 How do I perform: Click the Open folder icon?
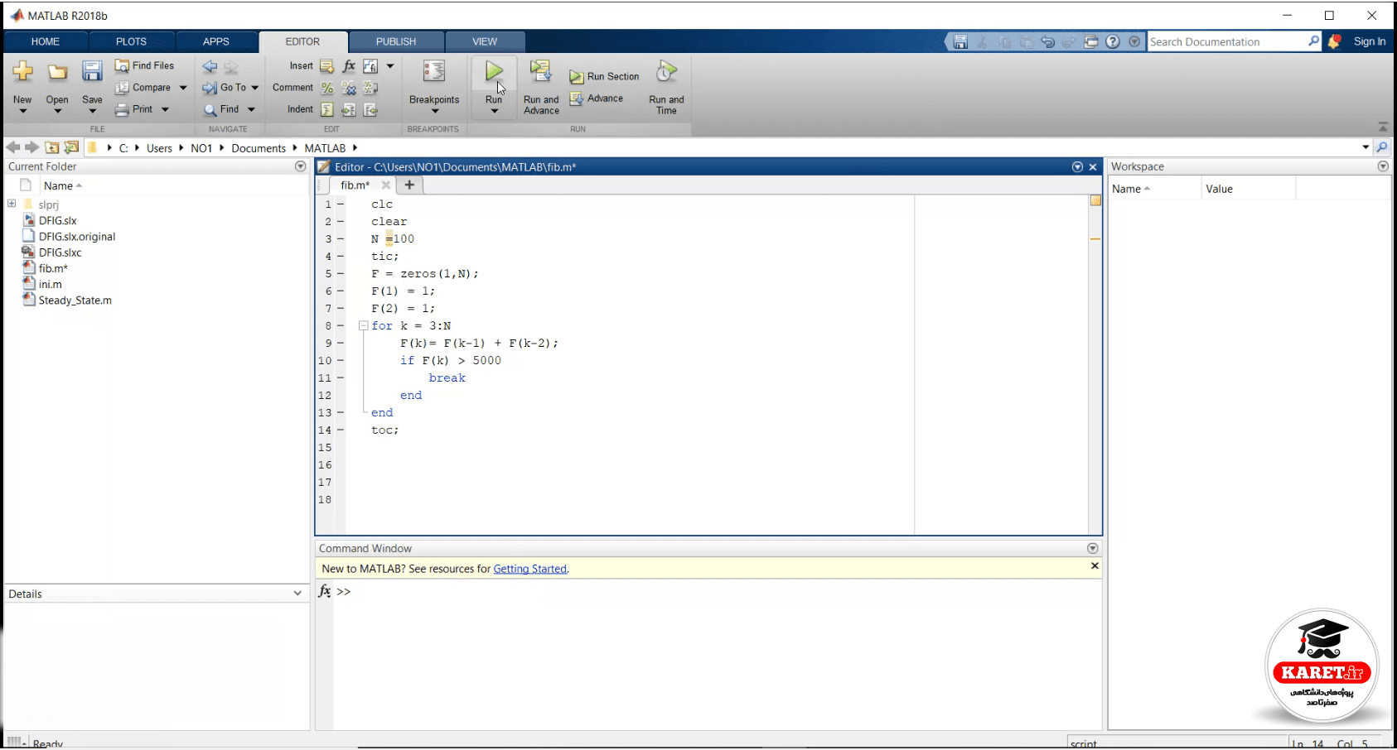point(57,72)
